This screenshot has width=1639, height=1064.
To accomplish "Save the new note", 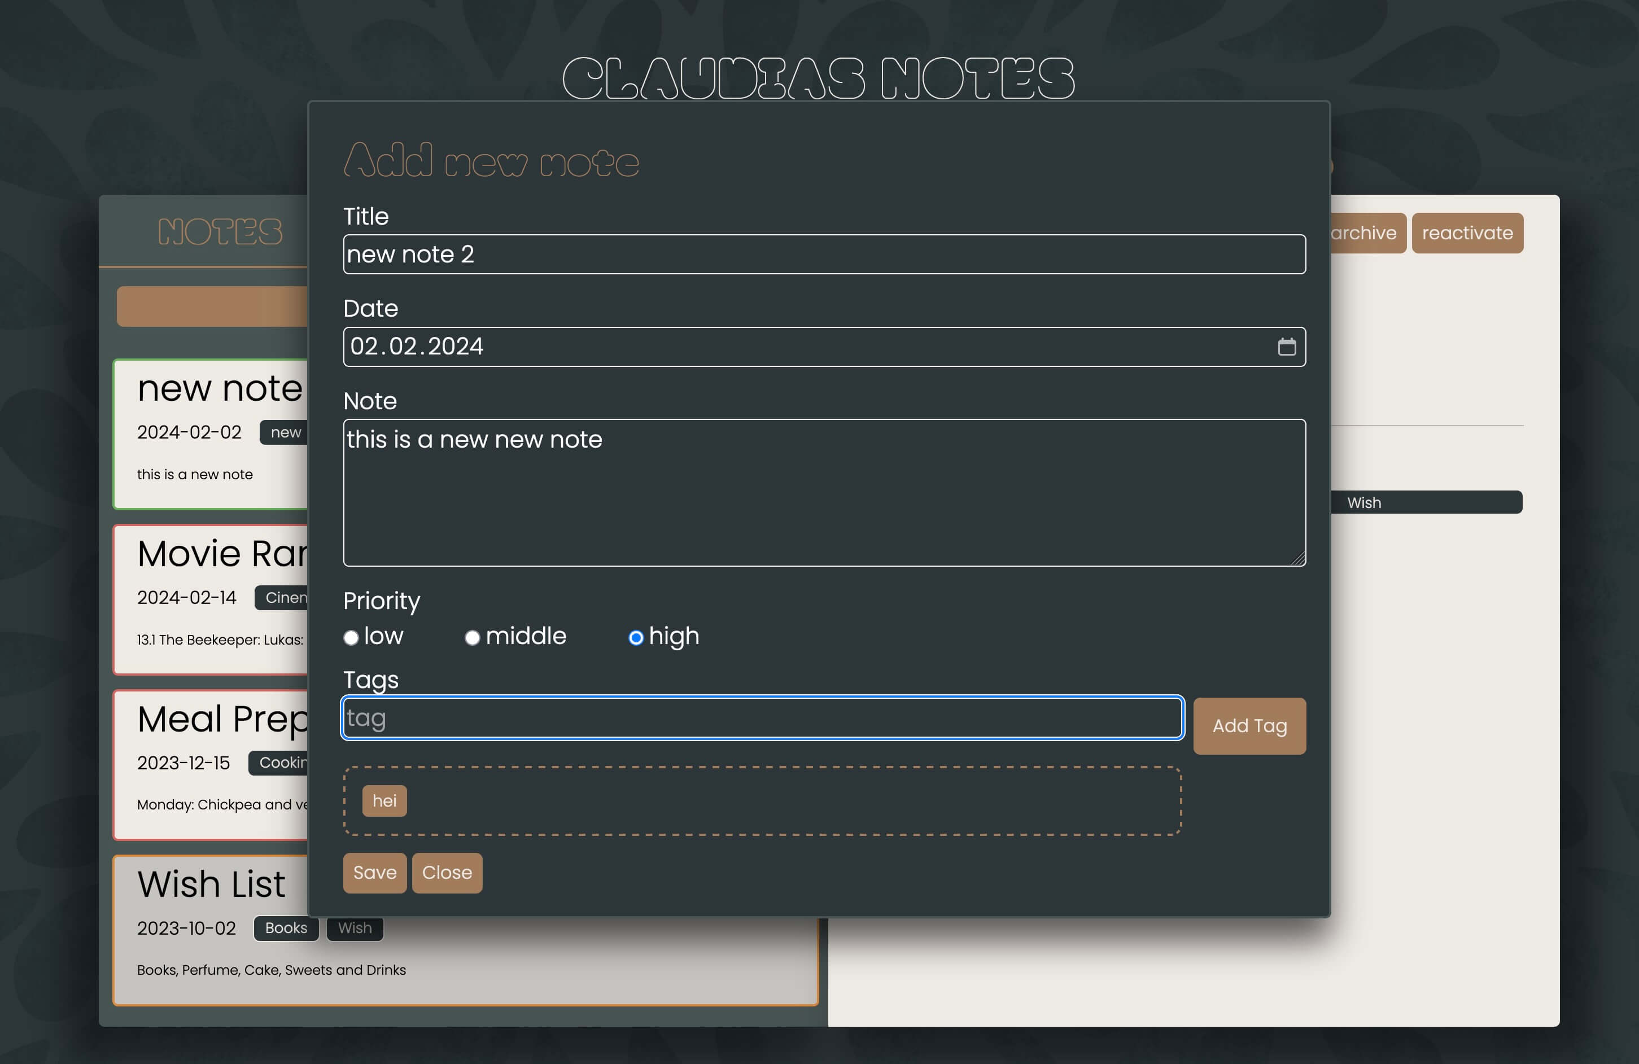I will [x=375, y=873].
